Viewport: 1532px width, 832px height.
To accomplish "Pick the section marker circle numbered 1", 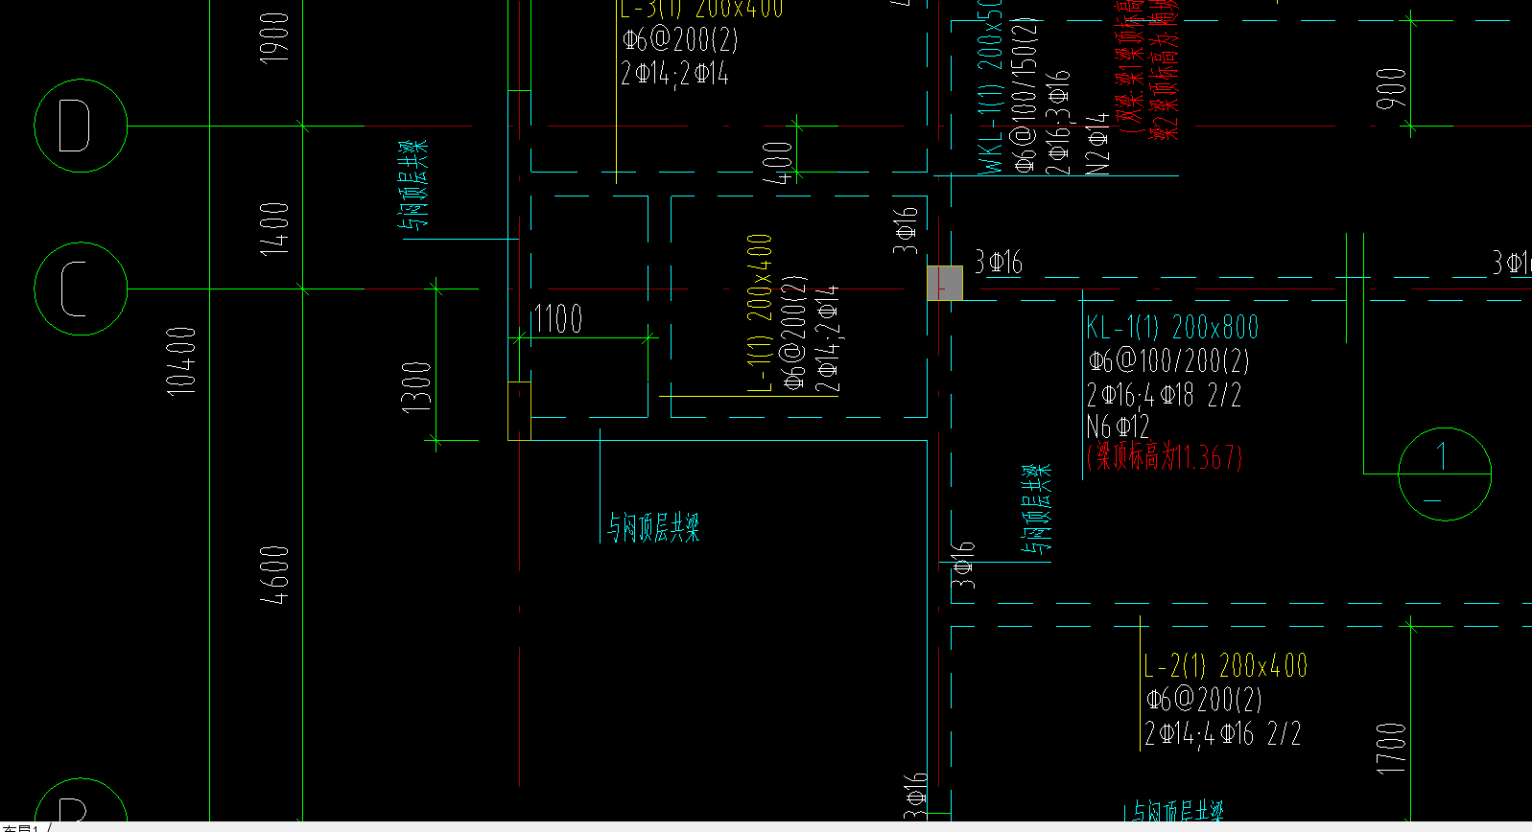I will click(1445, 474).
